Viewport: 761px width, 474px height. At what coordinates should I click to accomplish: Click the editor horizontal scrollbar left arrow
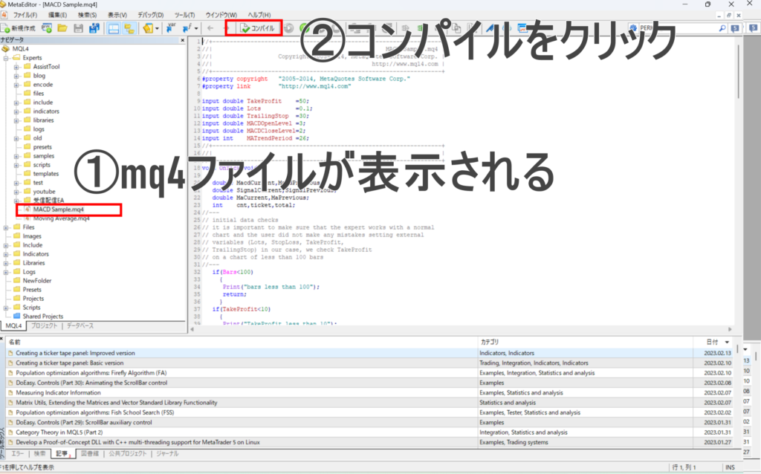click(192, 329)
